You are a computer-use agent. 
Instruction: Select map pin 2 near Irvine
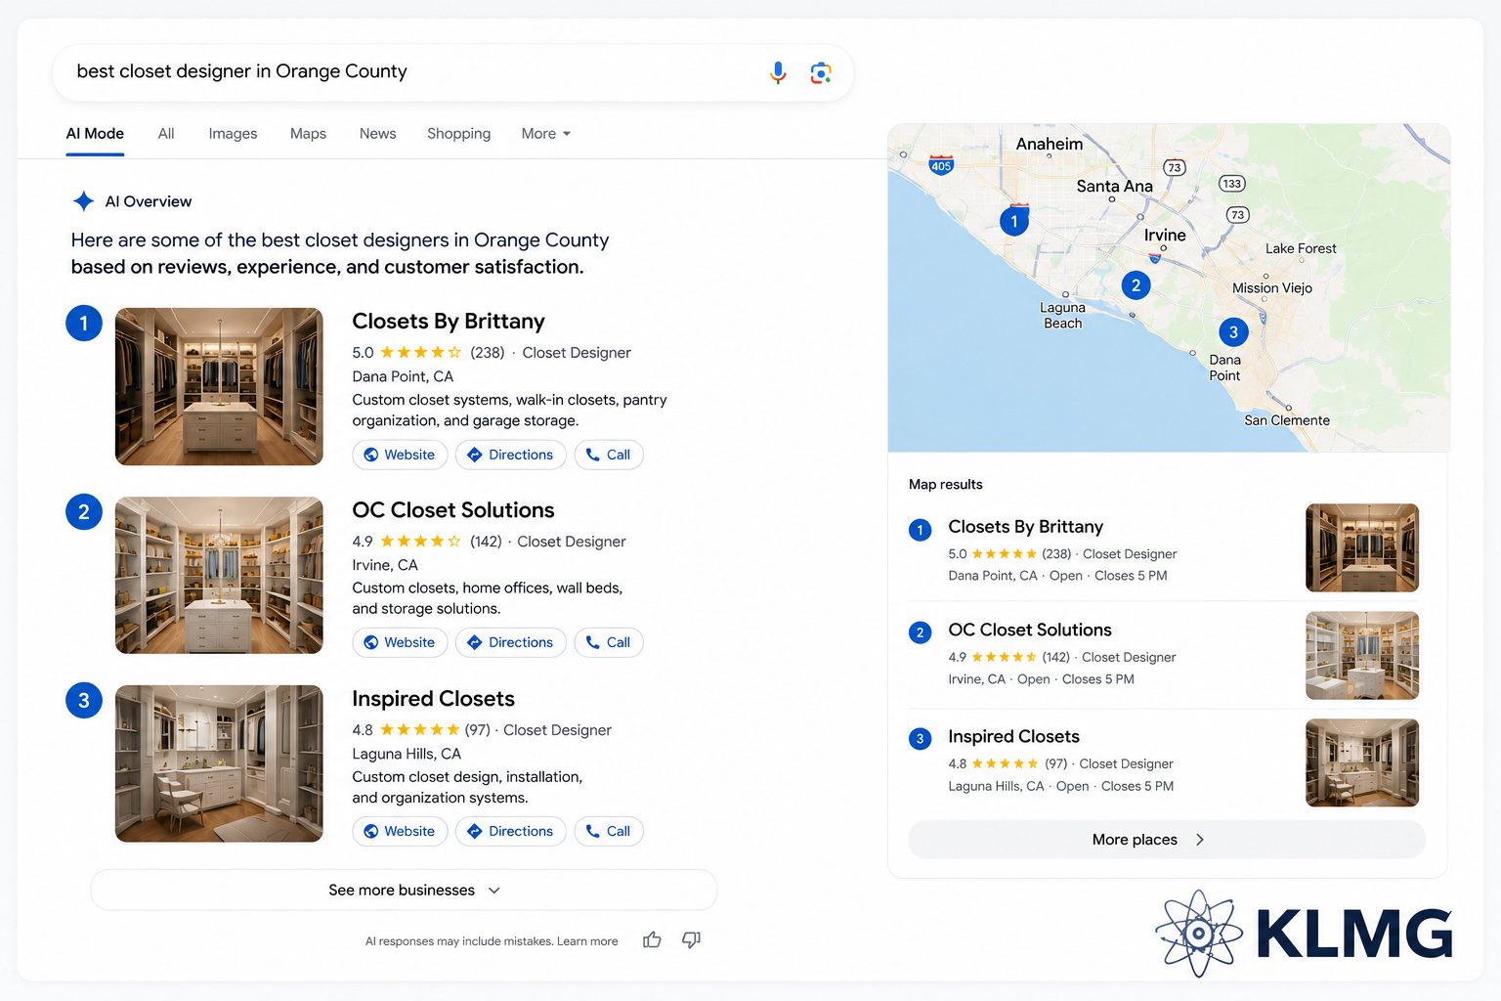point(1136,285)
